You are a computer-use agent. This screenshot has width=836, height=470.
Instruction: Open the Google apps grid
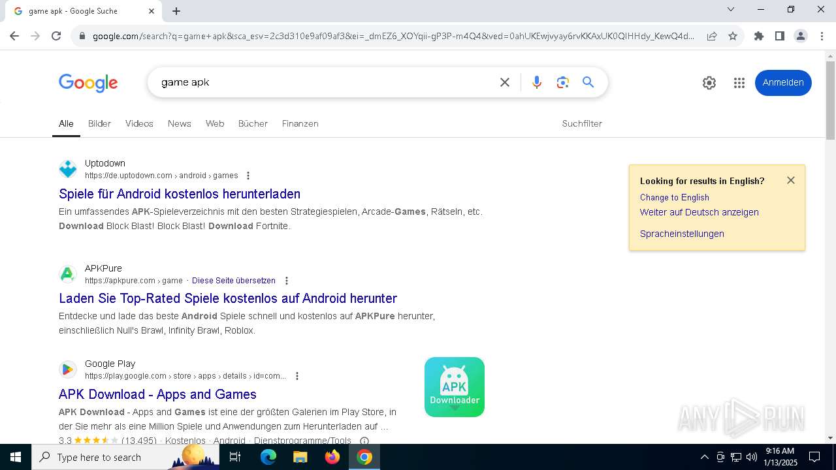(x=739, y=83)
